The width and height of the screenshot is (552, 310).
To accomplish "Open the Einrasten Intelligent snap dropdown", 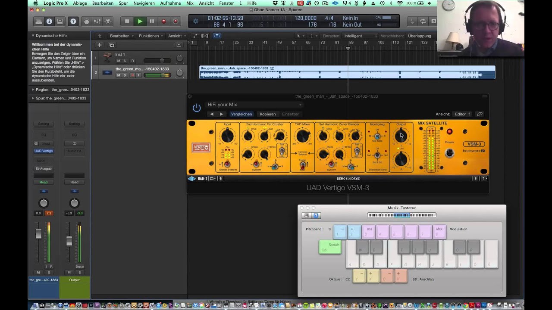I will tap(361, 36).
